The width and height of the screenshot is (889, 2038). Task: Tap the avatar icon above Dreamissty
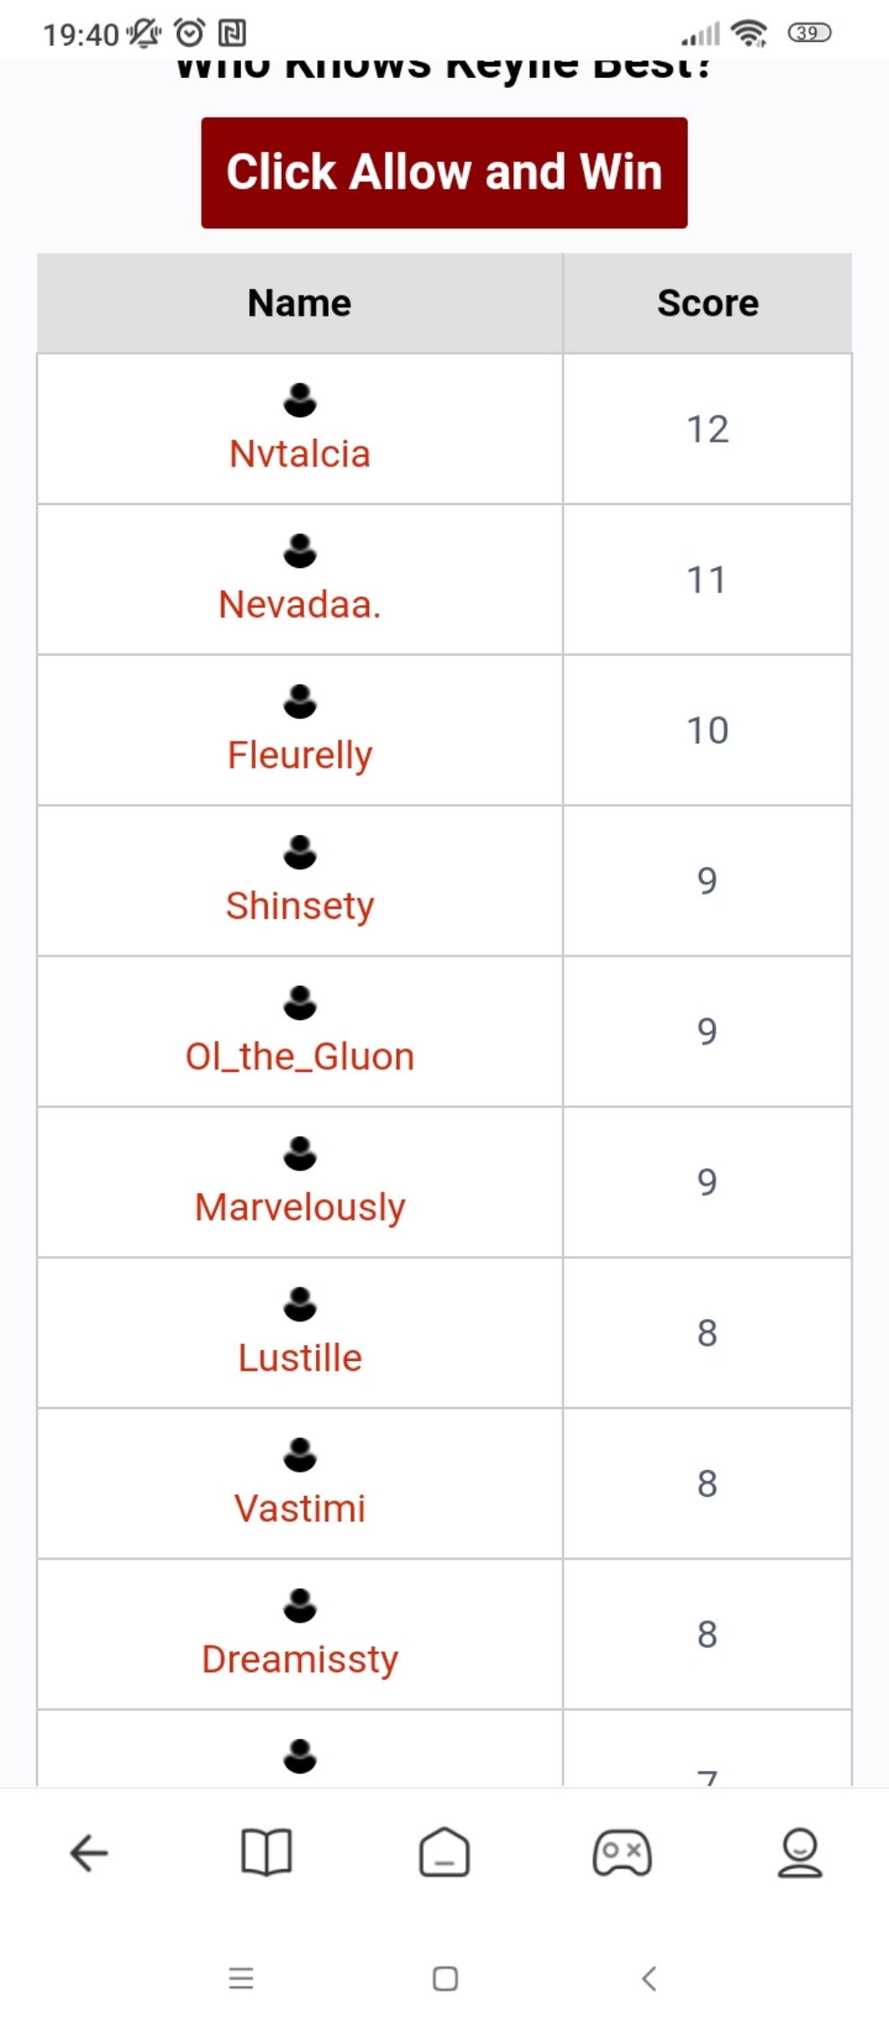(299, 1606)
